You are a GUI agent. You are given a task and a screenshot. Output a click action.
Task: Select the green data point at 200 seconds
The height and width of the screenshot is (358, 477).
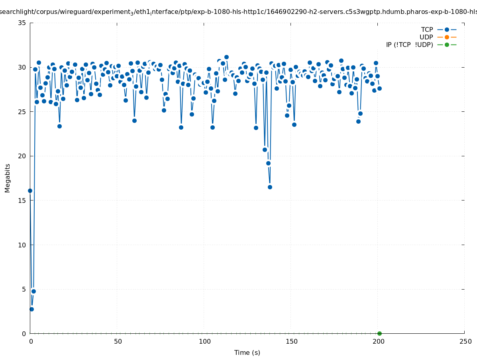[379, 333]
